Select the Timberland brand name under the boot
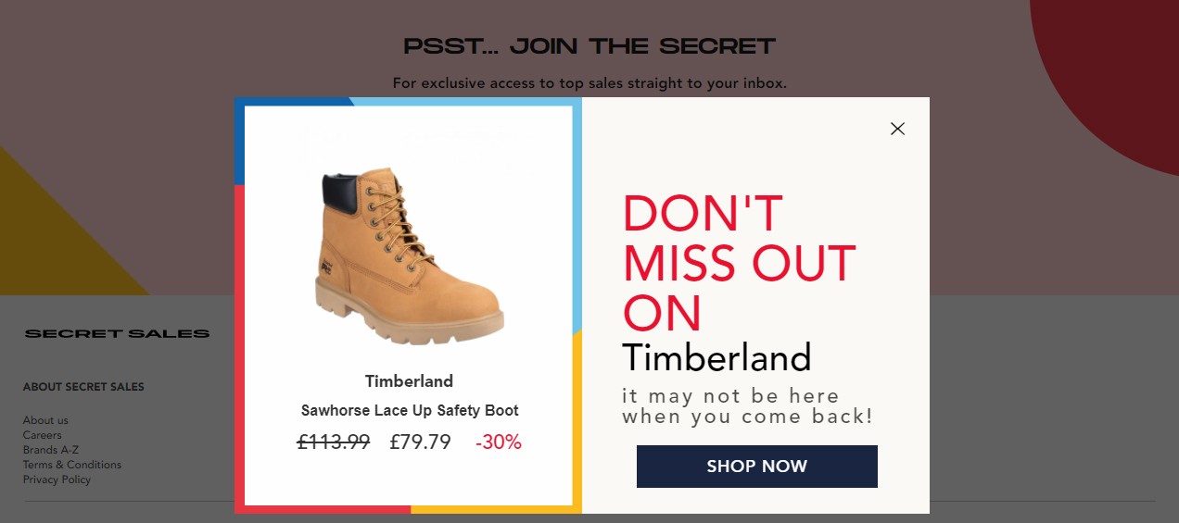1179x523 pixels. click(x=409, y=381)
